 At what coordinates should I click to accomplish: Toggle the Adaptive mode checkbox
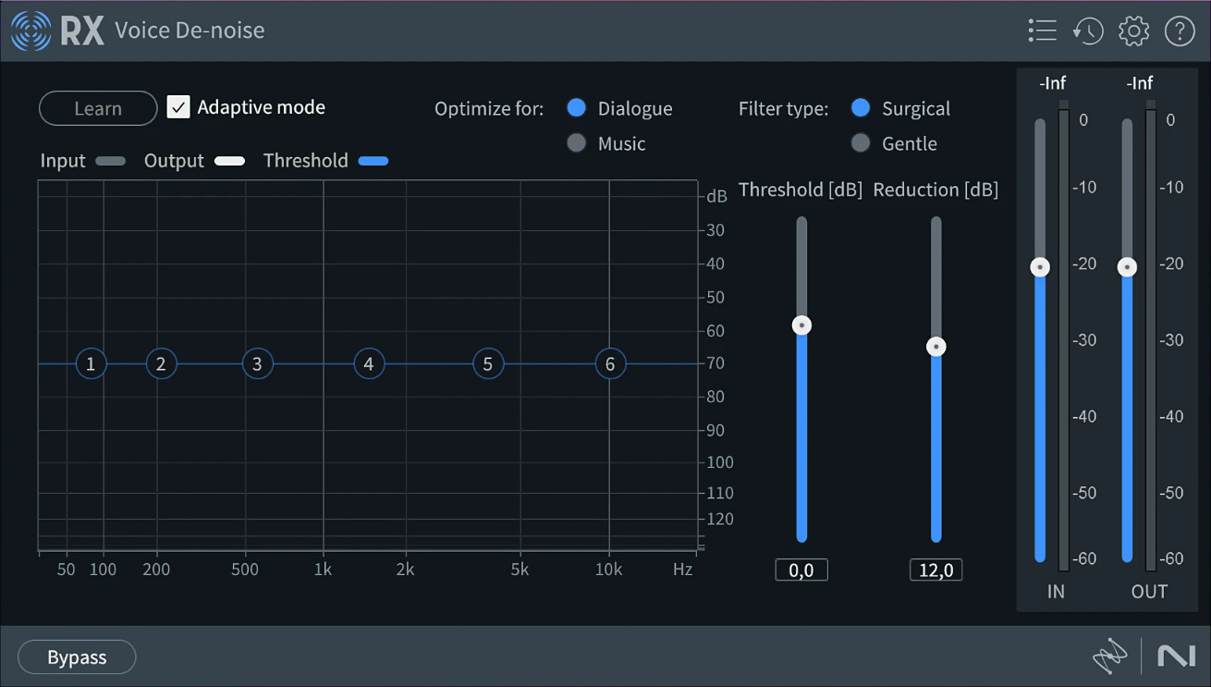(178, 107)
